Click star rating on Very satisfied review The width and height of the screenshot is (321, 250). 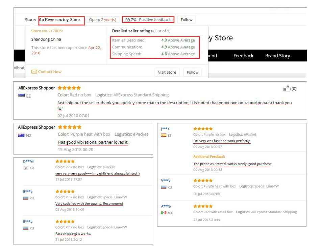(65, 191)
